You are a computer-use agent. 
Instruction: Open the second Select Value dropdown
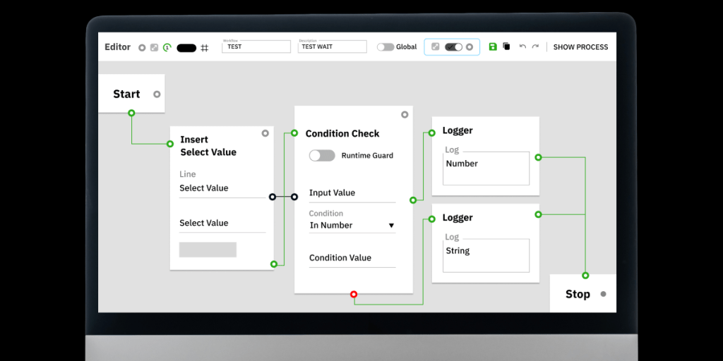[222, 223]
